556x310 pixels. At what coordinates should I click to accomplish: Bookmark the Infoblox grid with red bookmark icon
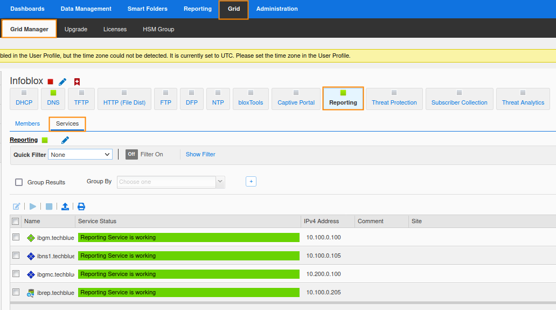[77, 82]
